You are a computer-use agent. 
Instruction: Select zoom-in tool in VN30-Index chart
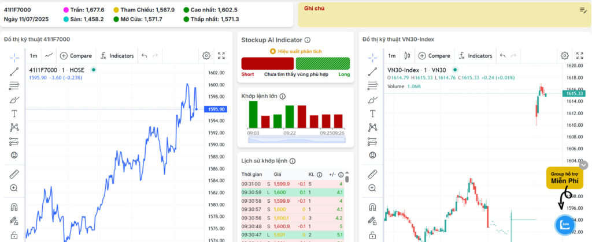click(373, 188)
